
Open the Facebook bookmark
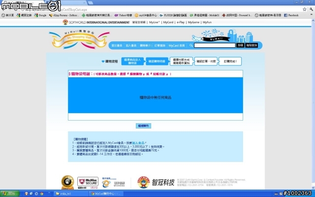tap(291, 15)
